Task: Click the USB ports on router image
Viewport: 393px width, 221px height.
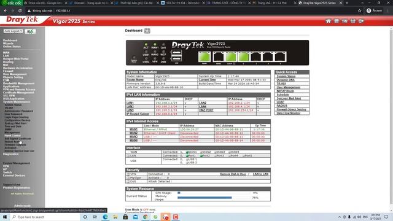Action: coord(176,55)
